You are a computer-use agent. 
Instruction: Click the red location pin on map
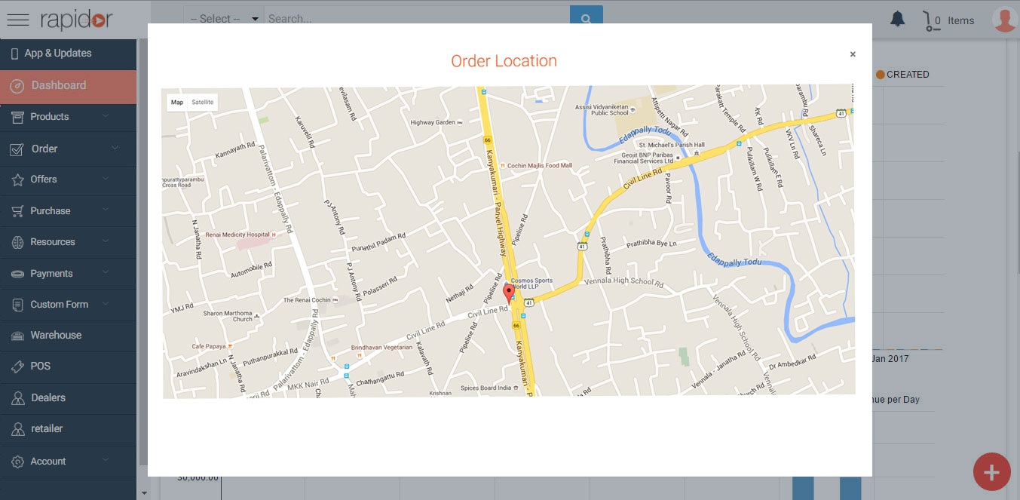pyautogui.click(x=509, y=294)
